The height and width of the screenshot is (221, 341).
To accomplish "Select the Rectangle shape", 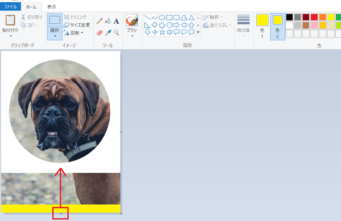I will (169, 18).
